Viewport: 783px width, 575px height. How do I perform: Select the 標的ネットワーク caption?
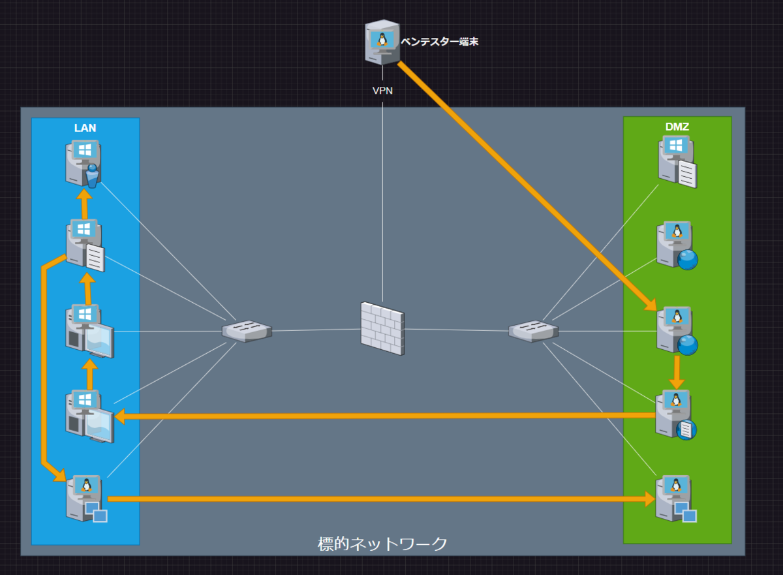(x=382, y=544)
